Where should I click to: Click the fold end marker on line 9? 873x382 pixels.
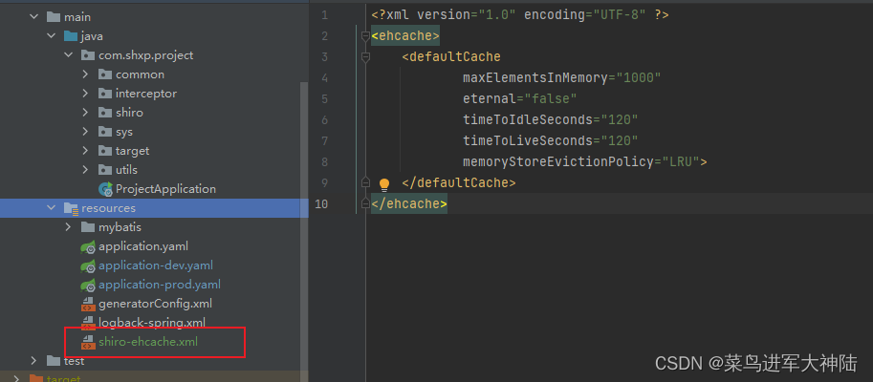click(366, 182)
